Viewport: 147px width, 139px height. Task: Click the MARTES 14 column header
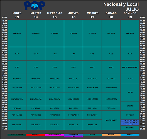(36, 15)
